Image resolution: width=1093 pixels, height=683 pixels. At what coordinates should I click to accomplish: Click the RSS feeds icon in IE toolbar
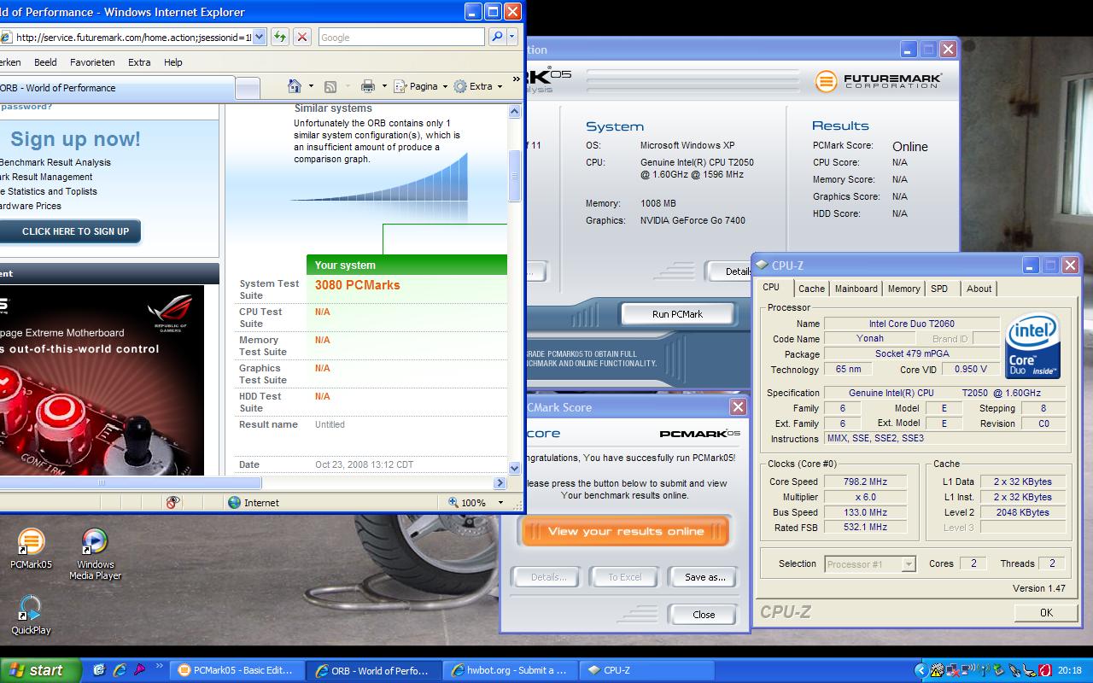click(x=330, y=86)
